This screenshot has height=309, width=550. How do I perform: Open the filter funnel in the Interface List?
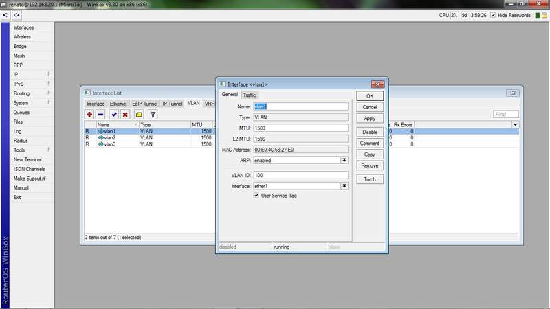pyautogui.click(x=153, y=115)
